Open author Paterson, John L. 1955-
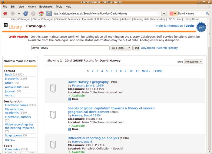Screen dimensions: 212x154 (88, 85)
